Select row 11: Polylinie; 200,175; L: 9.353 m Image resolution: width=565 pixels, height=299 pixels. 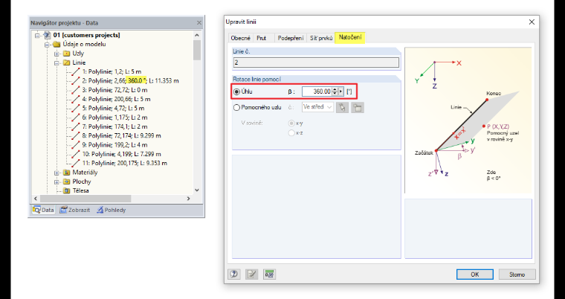(x=125, y=163)
